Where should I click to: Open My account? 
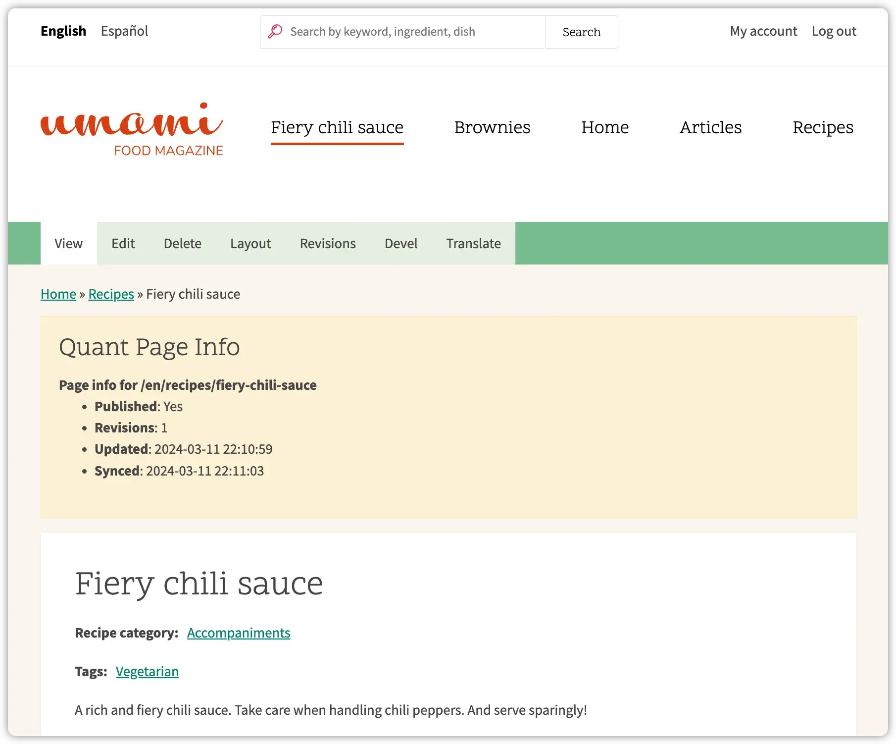click(x=763, y=31)
